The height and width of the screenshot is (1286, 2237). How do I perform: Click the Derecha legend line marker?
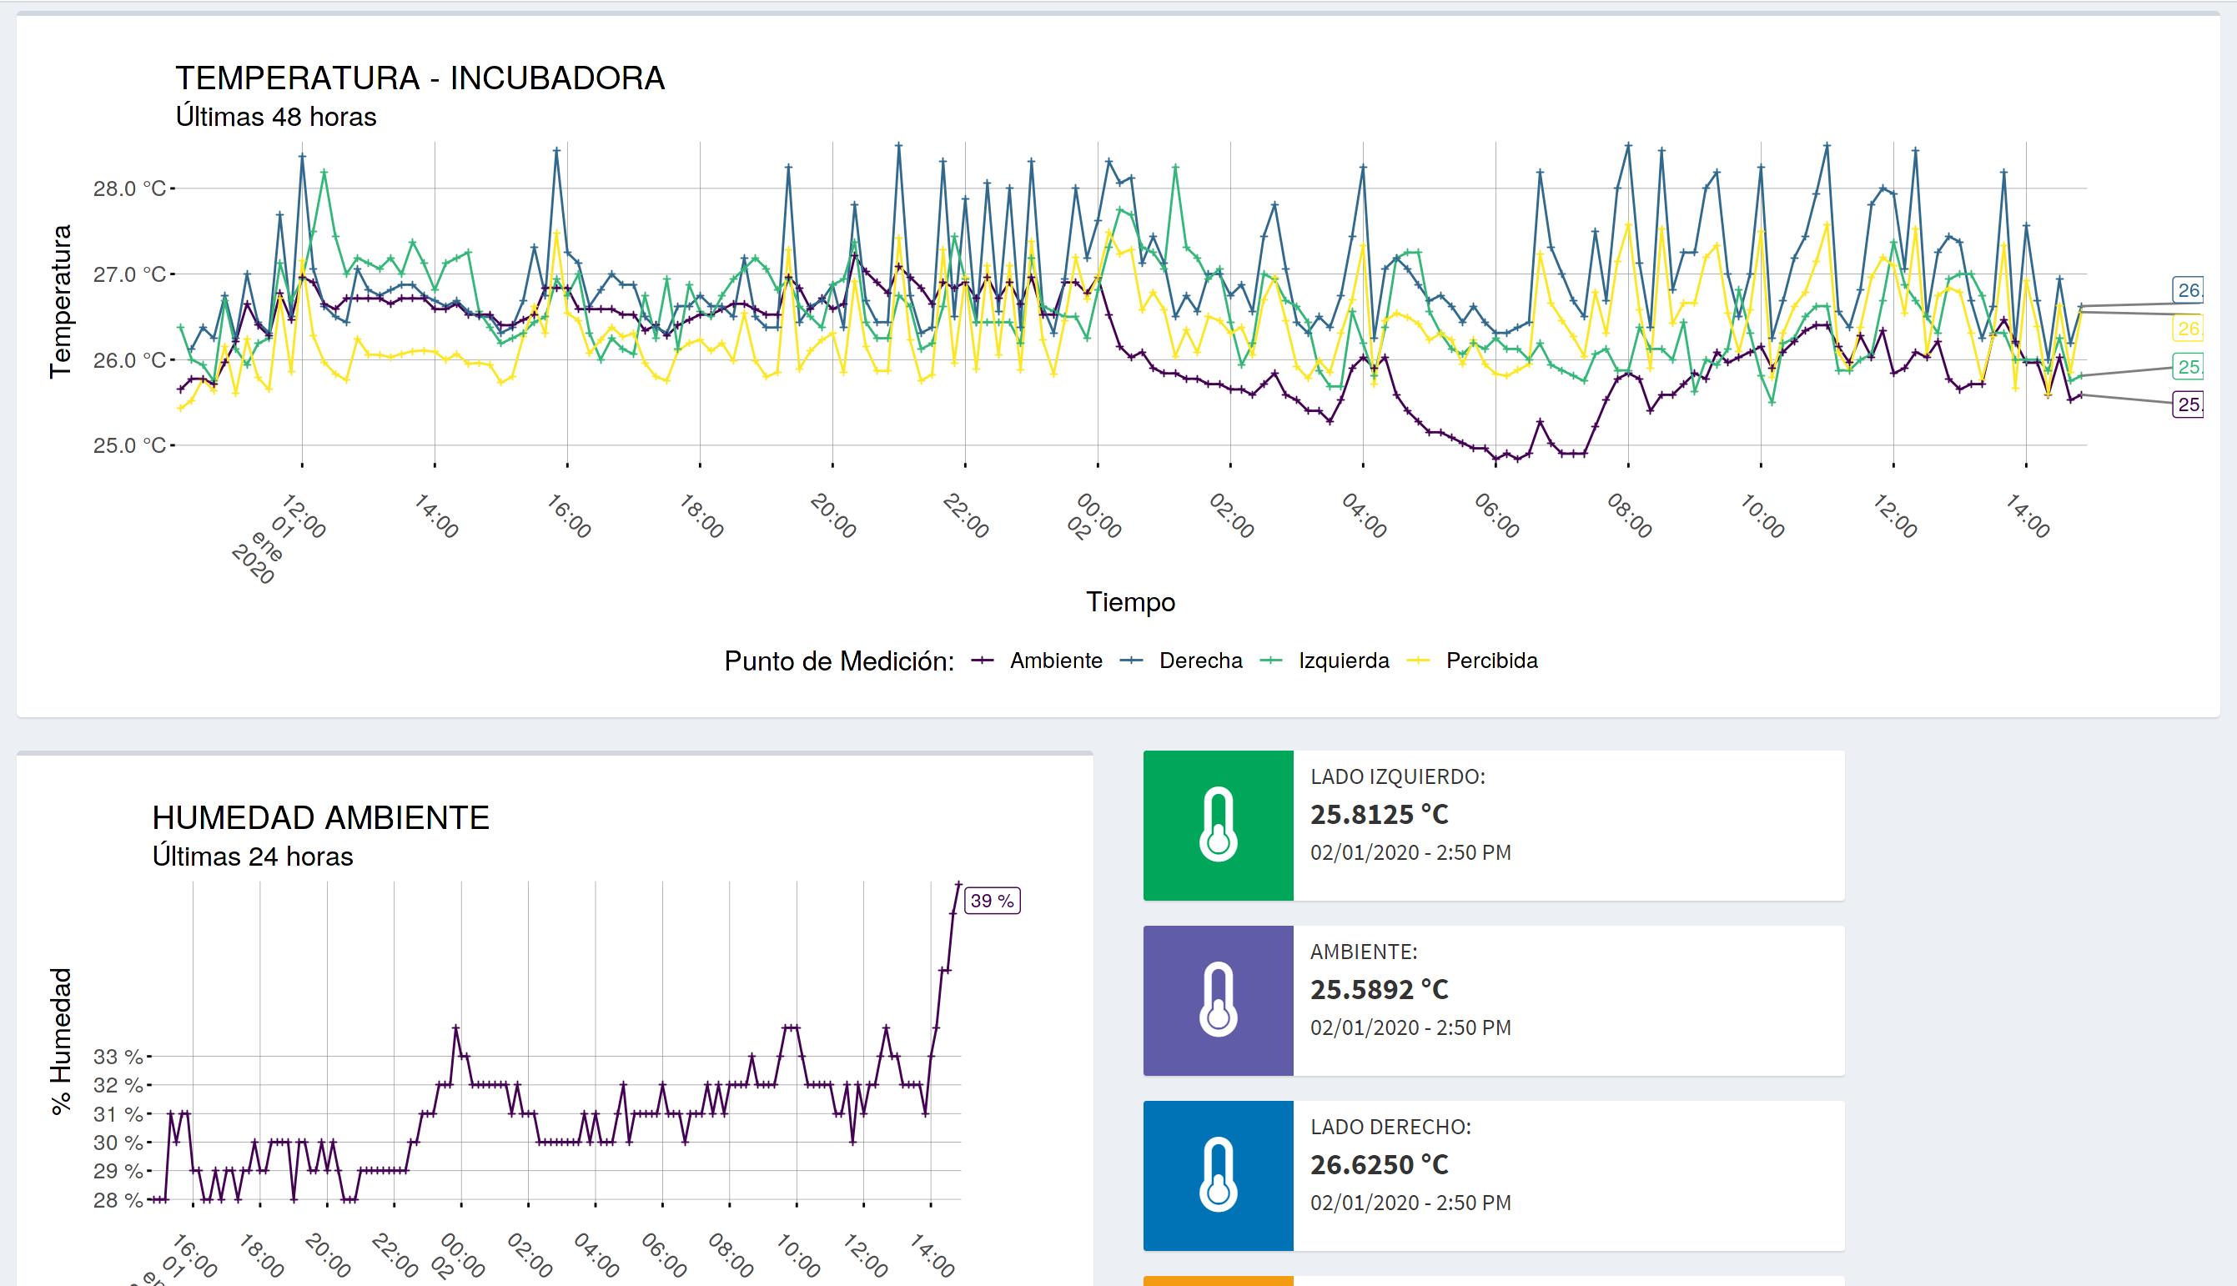(x=1130, y=661)
